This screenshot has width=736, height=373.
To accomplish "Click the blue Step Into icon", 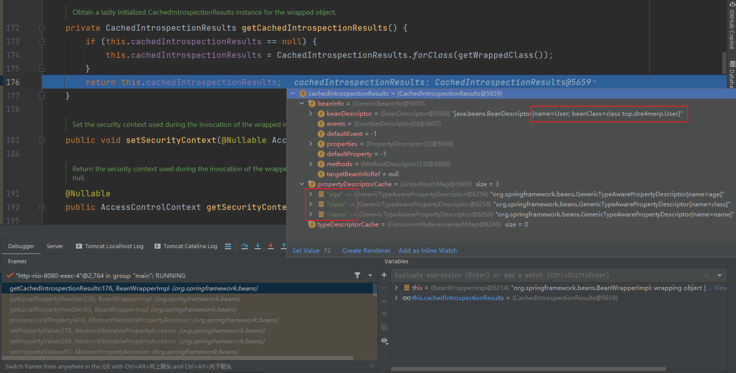I will pyautogui.click(x=258, y=246).
